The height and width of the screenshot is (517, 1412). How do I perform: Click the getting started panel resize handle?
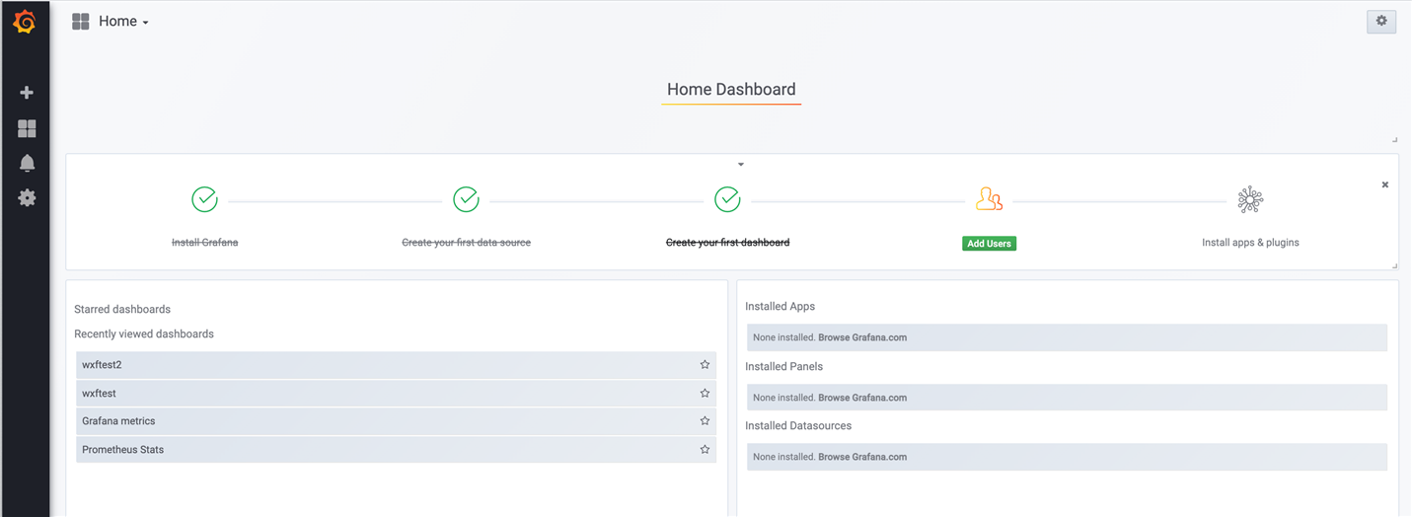pyautogui.click(x=1394, y=265)
